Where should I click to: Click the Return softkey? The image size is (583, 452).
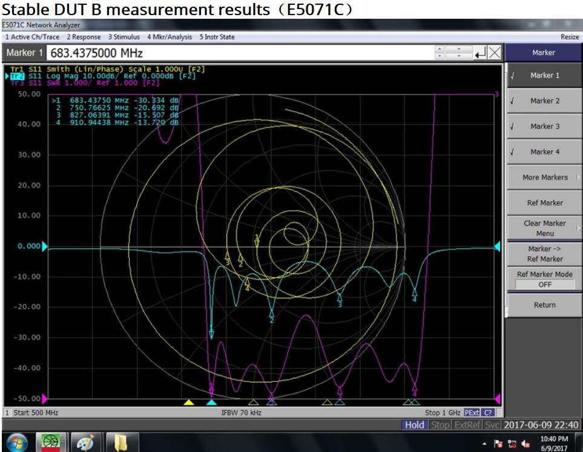pos(544,305)
